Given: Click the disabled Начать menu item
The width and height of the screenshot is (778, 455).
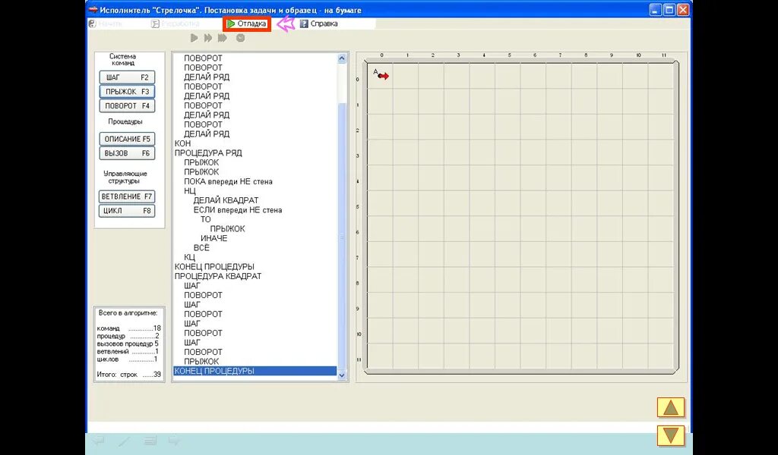Looking at the screenshot, I should click(105, 24).
